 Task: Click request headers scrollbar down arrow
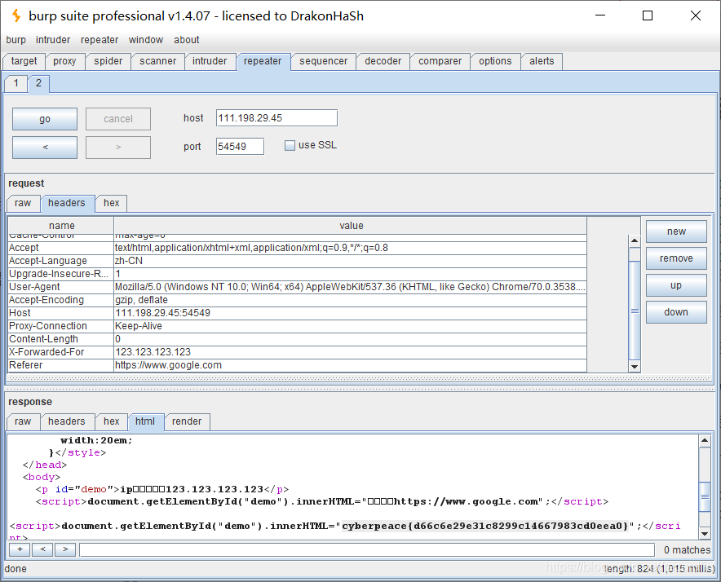pyautogui.click(x=635, y=366)
